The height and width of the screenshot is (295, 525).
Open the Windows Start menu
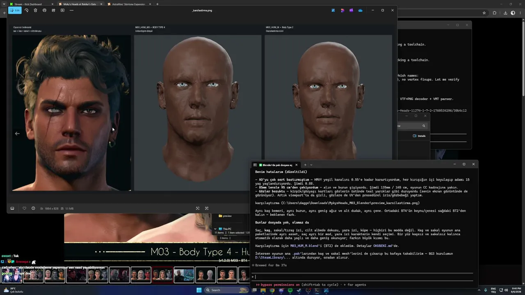point(199,290)
